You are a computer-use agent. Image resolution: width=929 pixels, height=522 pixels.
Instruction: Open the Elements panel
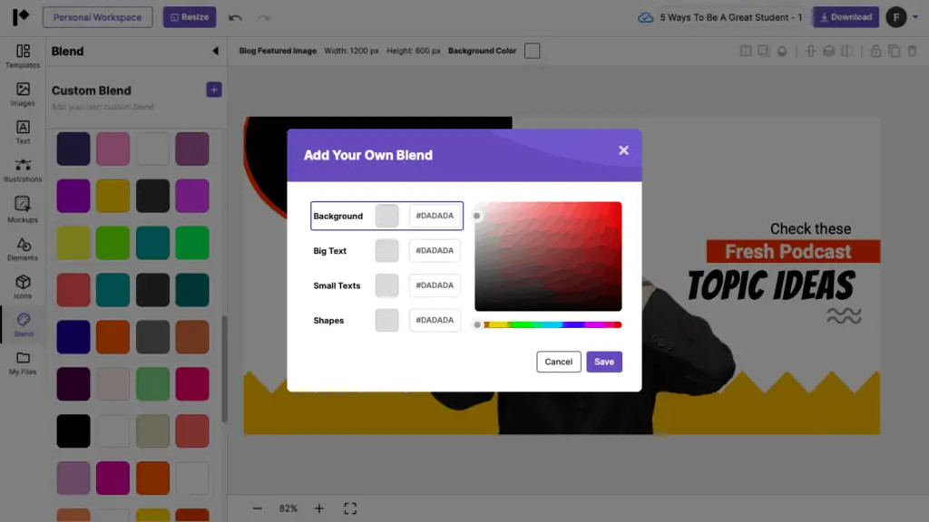(x=23, y=249)
